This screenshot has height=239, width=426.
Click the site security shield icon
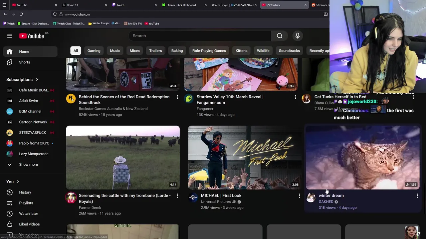55,14
